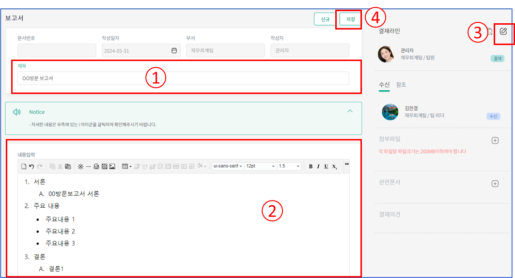Click the 저장 button

350,19
